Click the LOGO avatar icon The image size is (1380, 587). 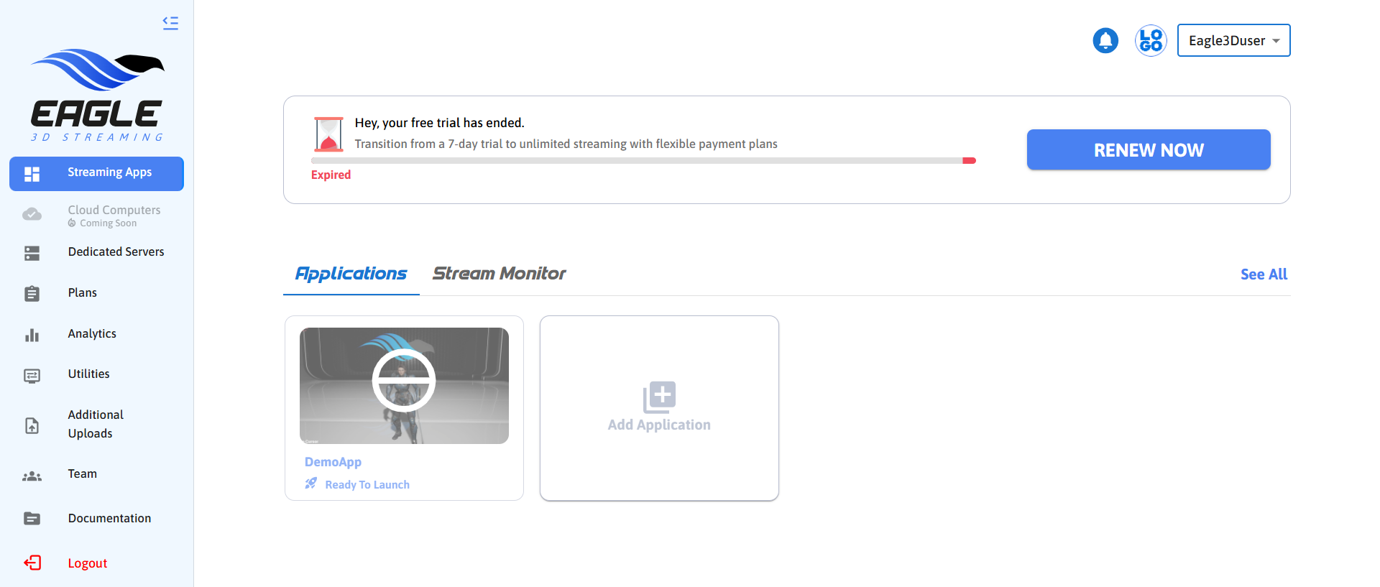1150,40
